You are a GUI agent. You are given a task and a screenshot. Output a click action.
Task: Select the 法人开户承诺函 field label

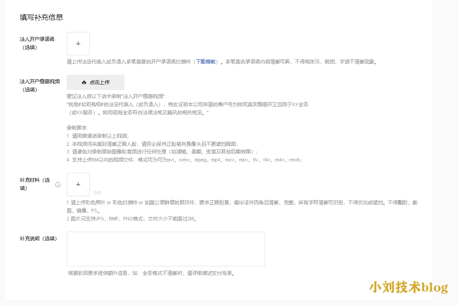(x=37, y=39)
